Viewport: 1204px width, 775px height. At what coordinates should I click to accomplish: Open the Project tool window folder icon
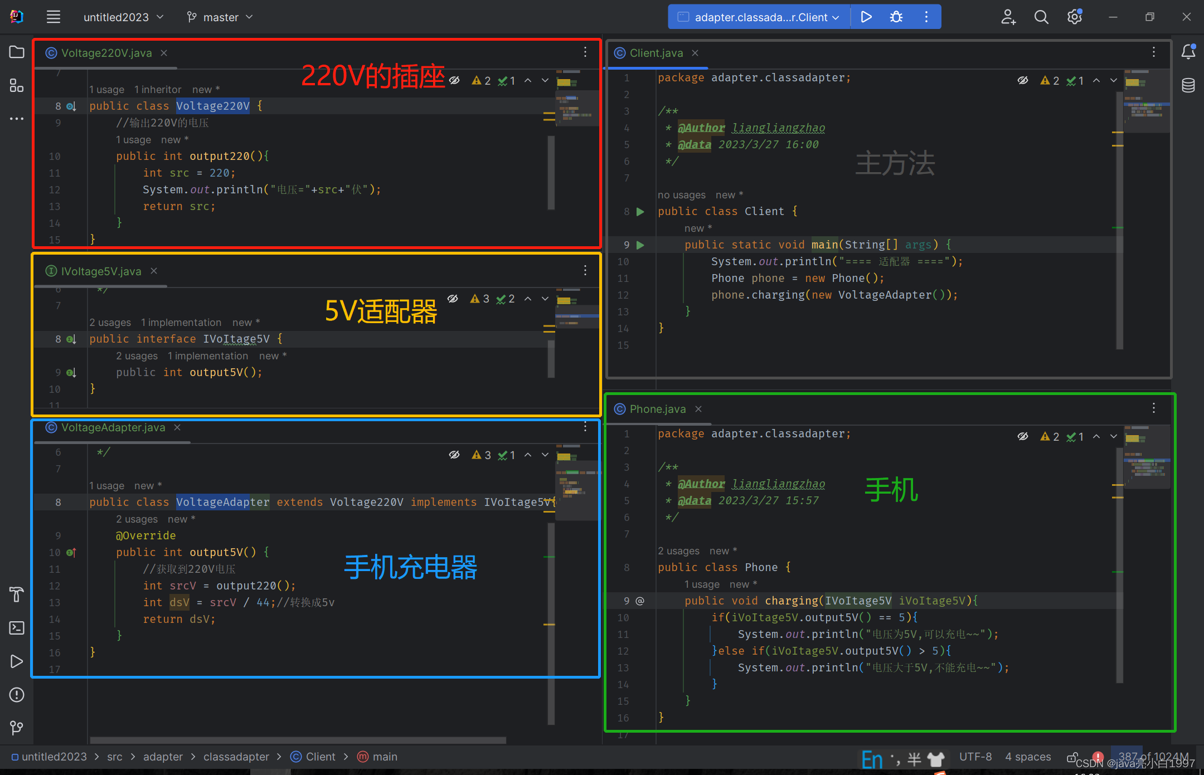click(x=17, y=52)
